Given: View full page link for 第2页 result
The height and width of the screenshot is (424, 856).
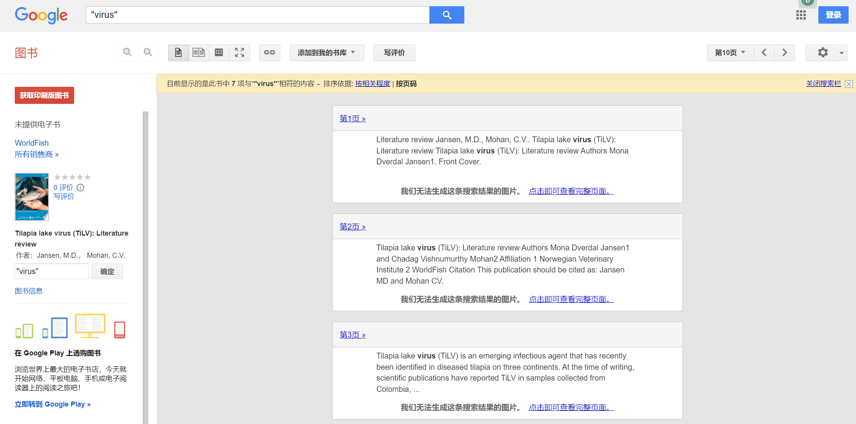Looking at the screenshot, I should (x=571, y=299).
